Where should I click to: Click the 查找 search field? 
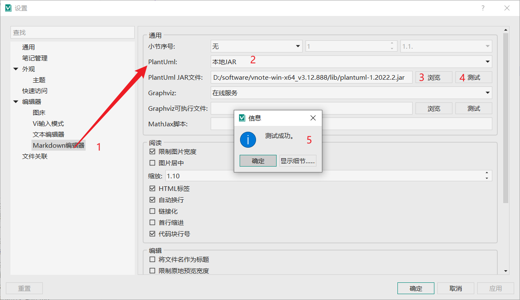point(72,32)
